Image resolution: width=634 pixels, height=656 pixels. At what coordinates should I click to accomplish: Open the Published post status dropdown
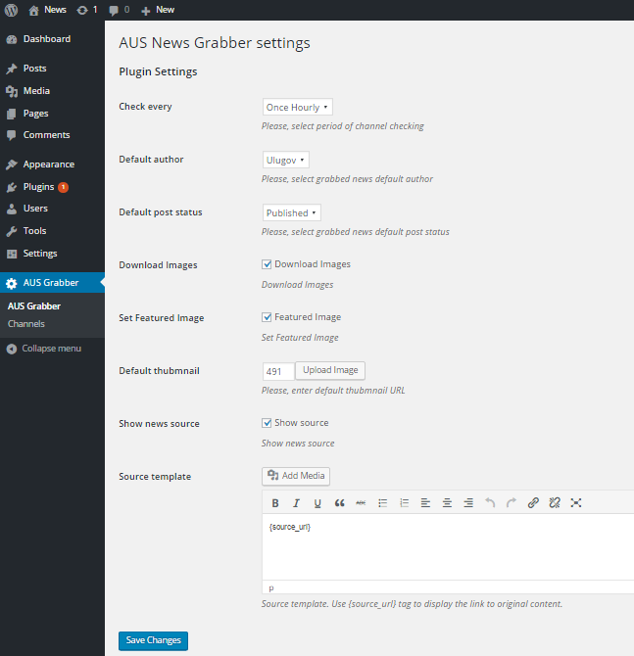[292, 212]
